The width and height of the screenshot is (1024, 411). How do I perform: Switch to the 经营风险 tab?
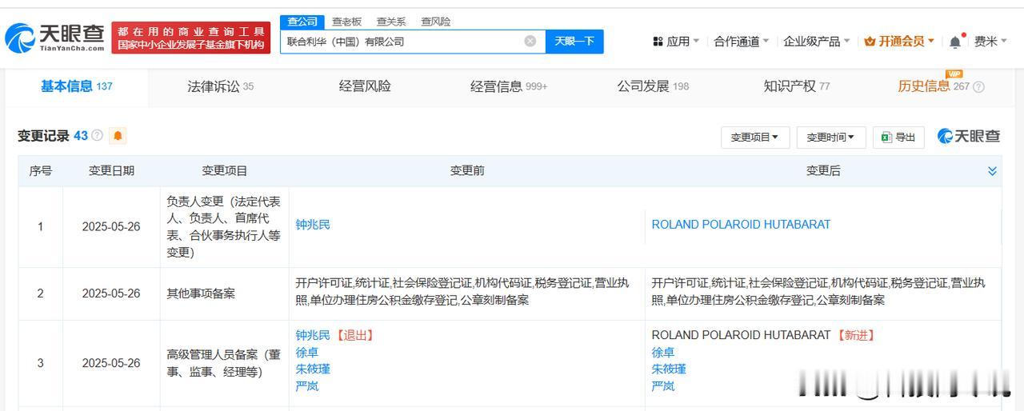click(365, 86)
